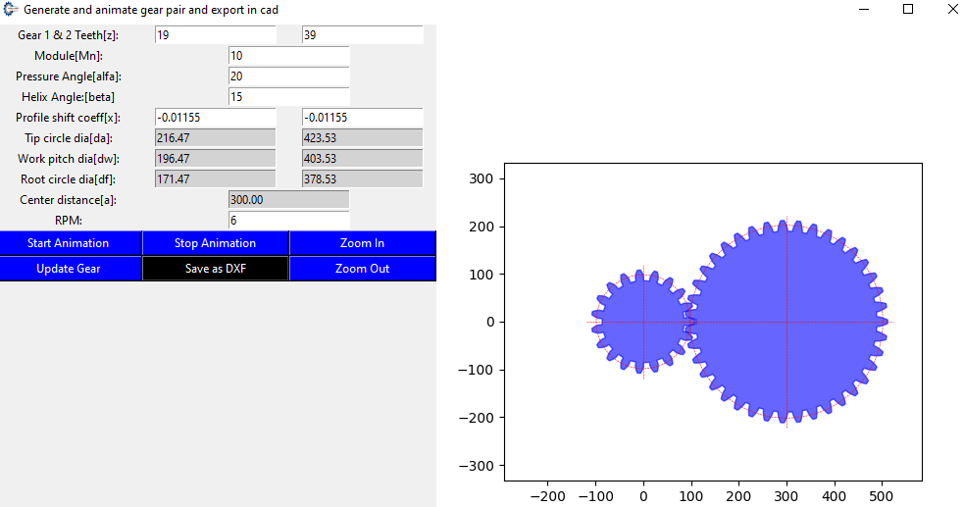This screenshot has width=964, height=507.
Task: Click the gear app icon in title bar
Action: pyautogui.click(x=10, y=9)
